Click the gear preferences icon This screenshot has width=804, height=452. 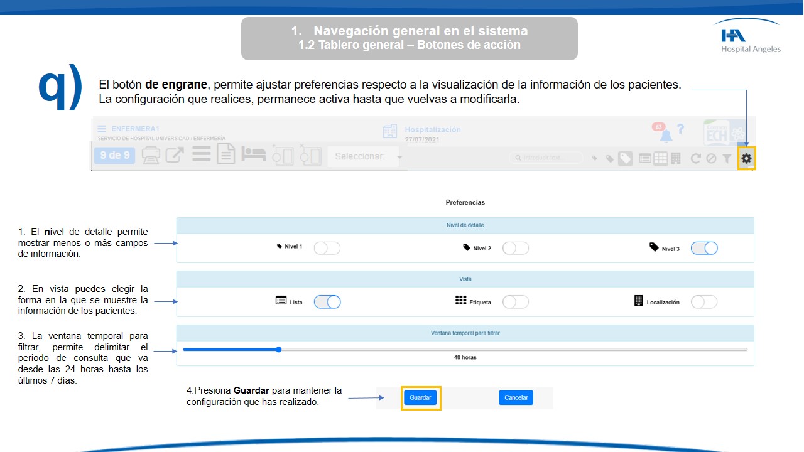click(x=746, y=159)
